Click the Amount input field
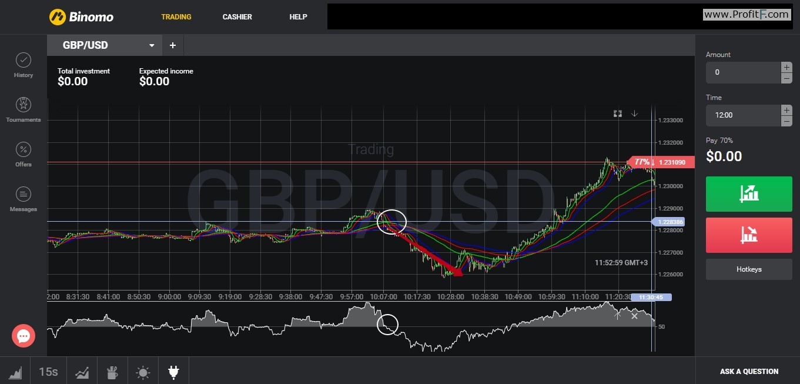The image size is (800, 384). click(x=743, y=72)
